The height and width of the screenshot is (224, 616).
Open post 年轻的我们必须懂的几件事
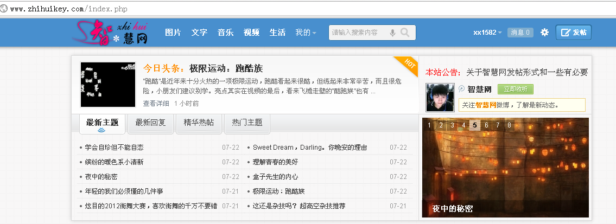pos(124,191)
